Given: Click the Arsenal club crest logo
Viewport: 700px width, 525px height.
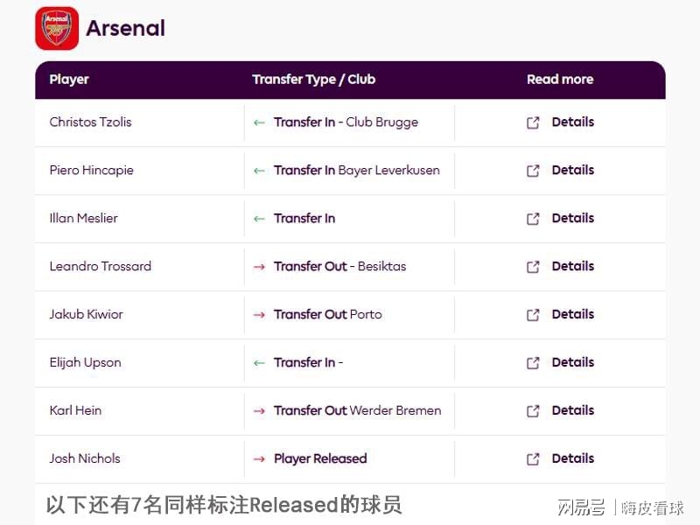Looking at the screenshot, I should click(x=57, y=28).
